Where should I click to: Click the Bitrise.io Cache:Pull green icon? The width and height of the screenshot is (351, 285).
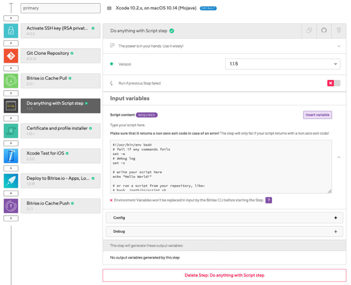click(11, 81)
